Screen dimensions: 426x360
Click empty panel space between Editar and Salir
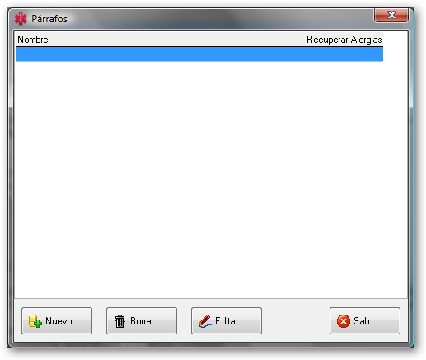tap(296, 321)
